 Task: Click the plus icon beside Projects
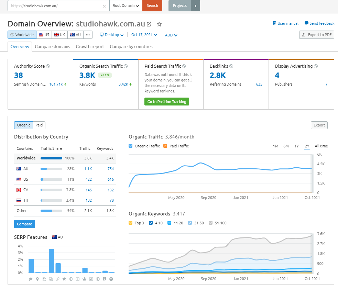click(x=195, y=6)
